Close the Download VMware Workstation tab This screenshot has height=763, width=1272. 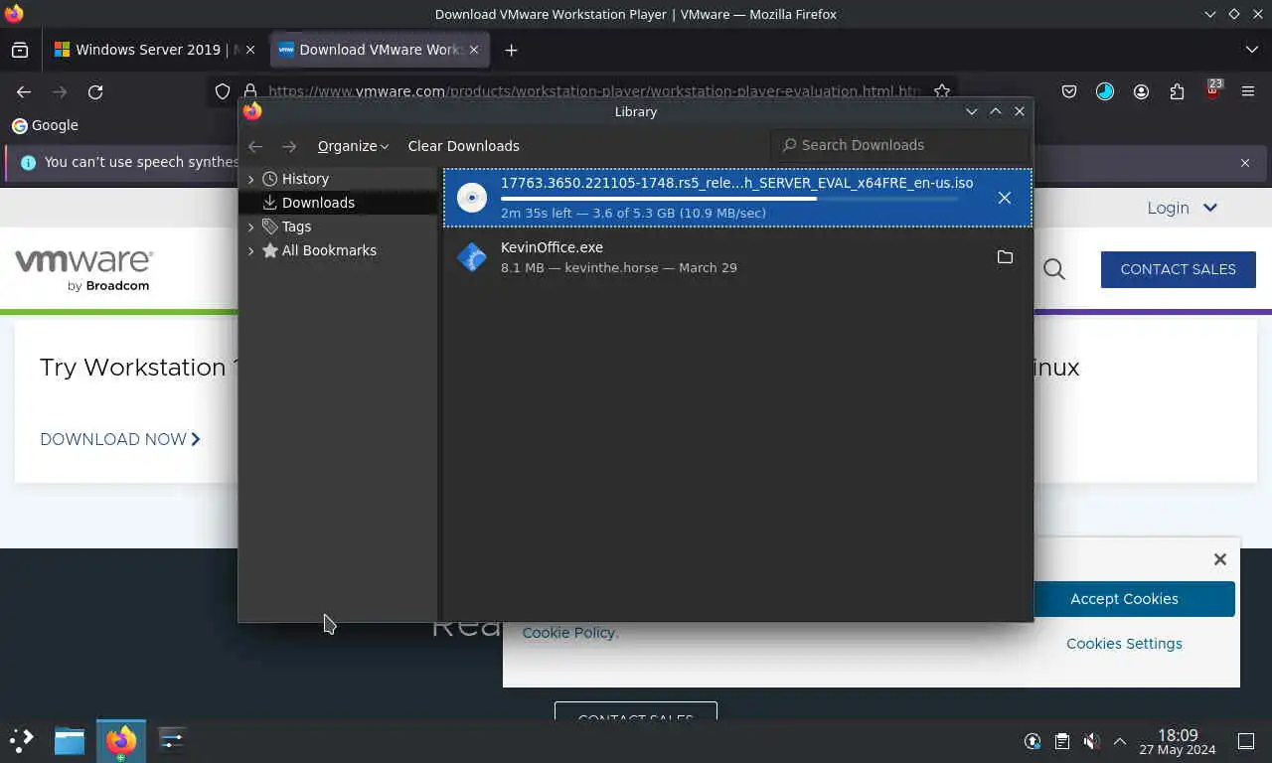474,50
